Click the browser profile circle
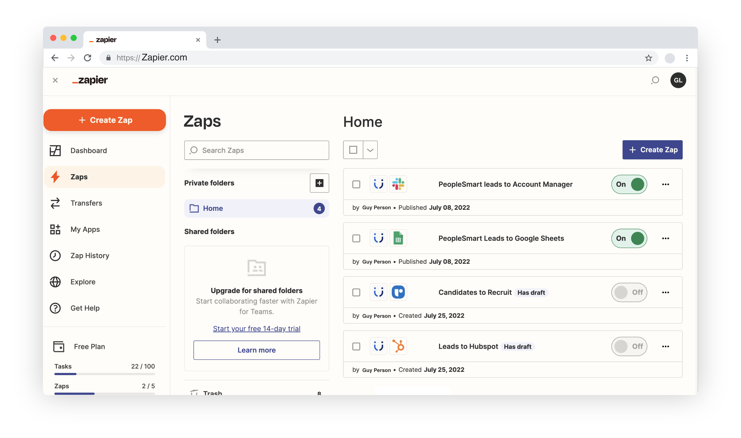Viewport: 741px width, 438px height. tap(670, 58)
